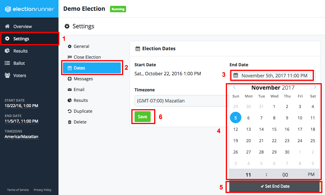Open the Voters section icon

click(x=8, y=75)
